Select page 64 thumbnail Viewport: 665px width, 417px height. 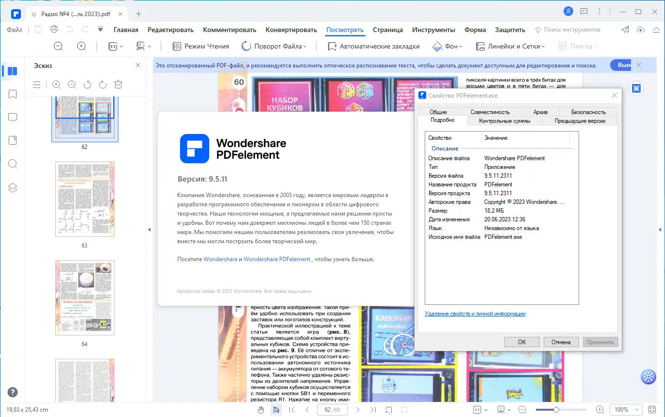pyautogui.click(x=85, y=298)
